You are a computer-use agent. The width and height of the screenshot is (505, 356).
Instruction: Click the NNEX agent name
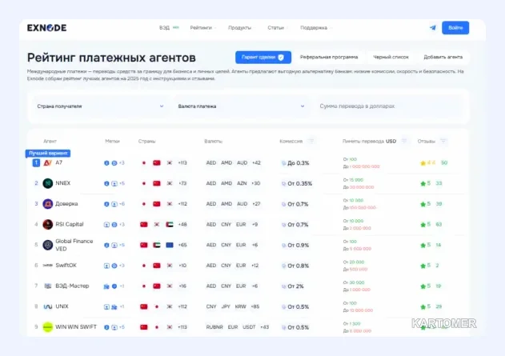pos(62,183)
